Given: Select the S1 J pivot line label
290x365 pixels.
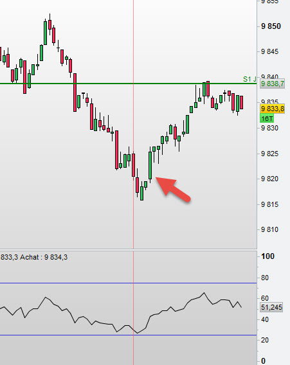Looking at the screenshot, I should pyautogui.click(x=249, y=79).
